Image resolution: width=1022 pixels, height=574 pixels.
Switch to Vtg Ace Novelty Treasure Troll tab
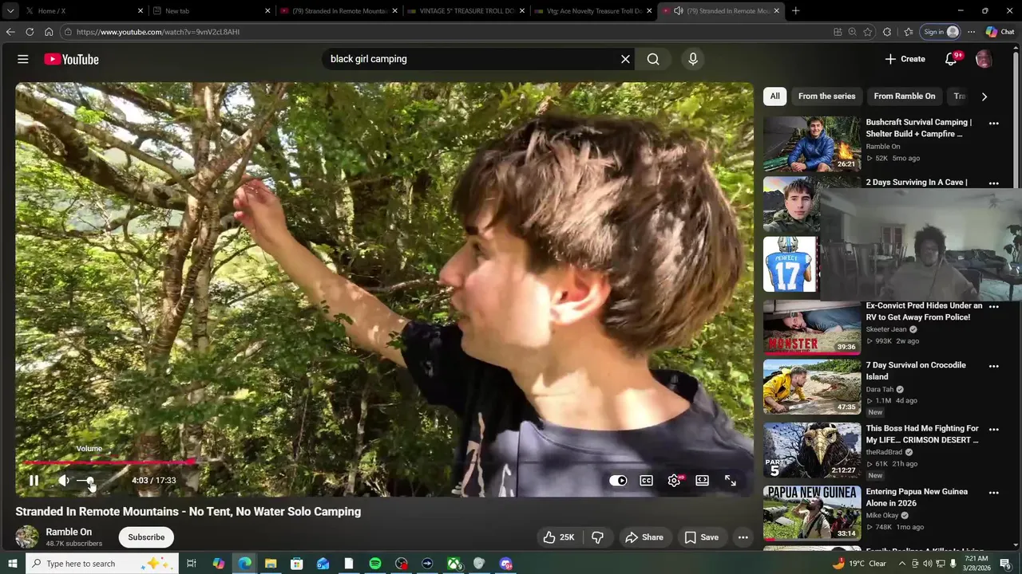tap(593, 11)
